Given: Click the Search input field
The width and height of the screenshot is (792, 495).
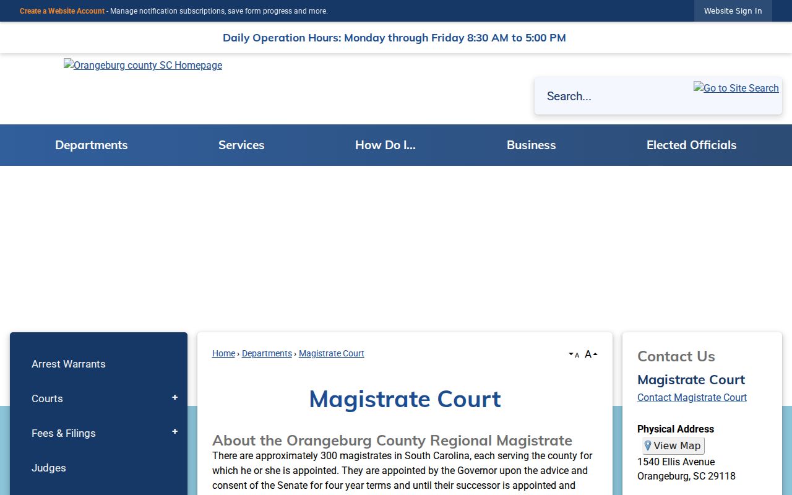Looking at the screenshot, I should [x=613, y=96].
